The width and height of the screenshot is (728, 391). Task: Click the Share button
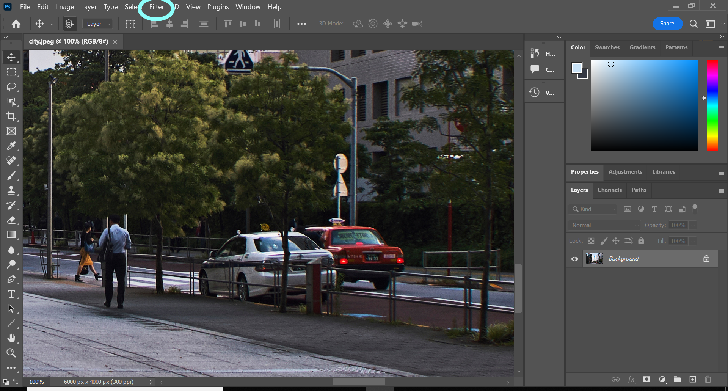point(667,24)
